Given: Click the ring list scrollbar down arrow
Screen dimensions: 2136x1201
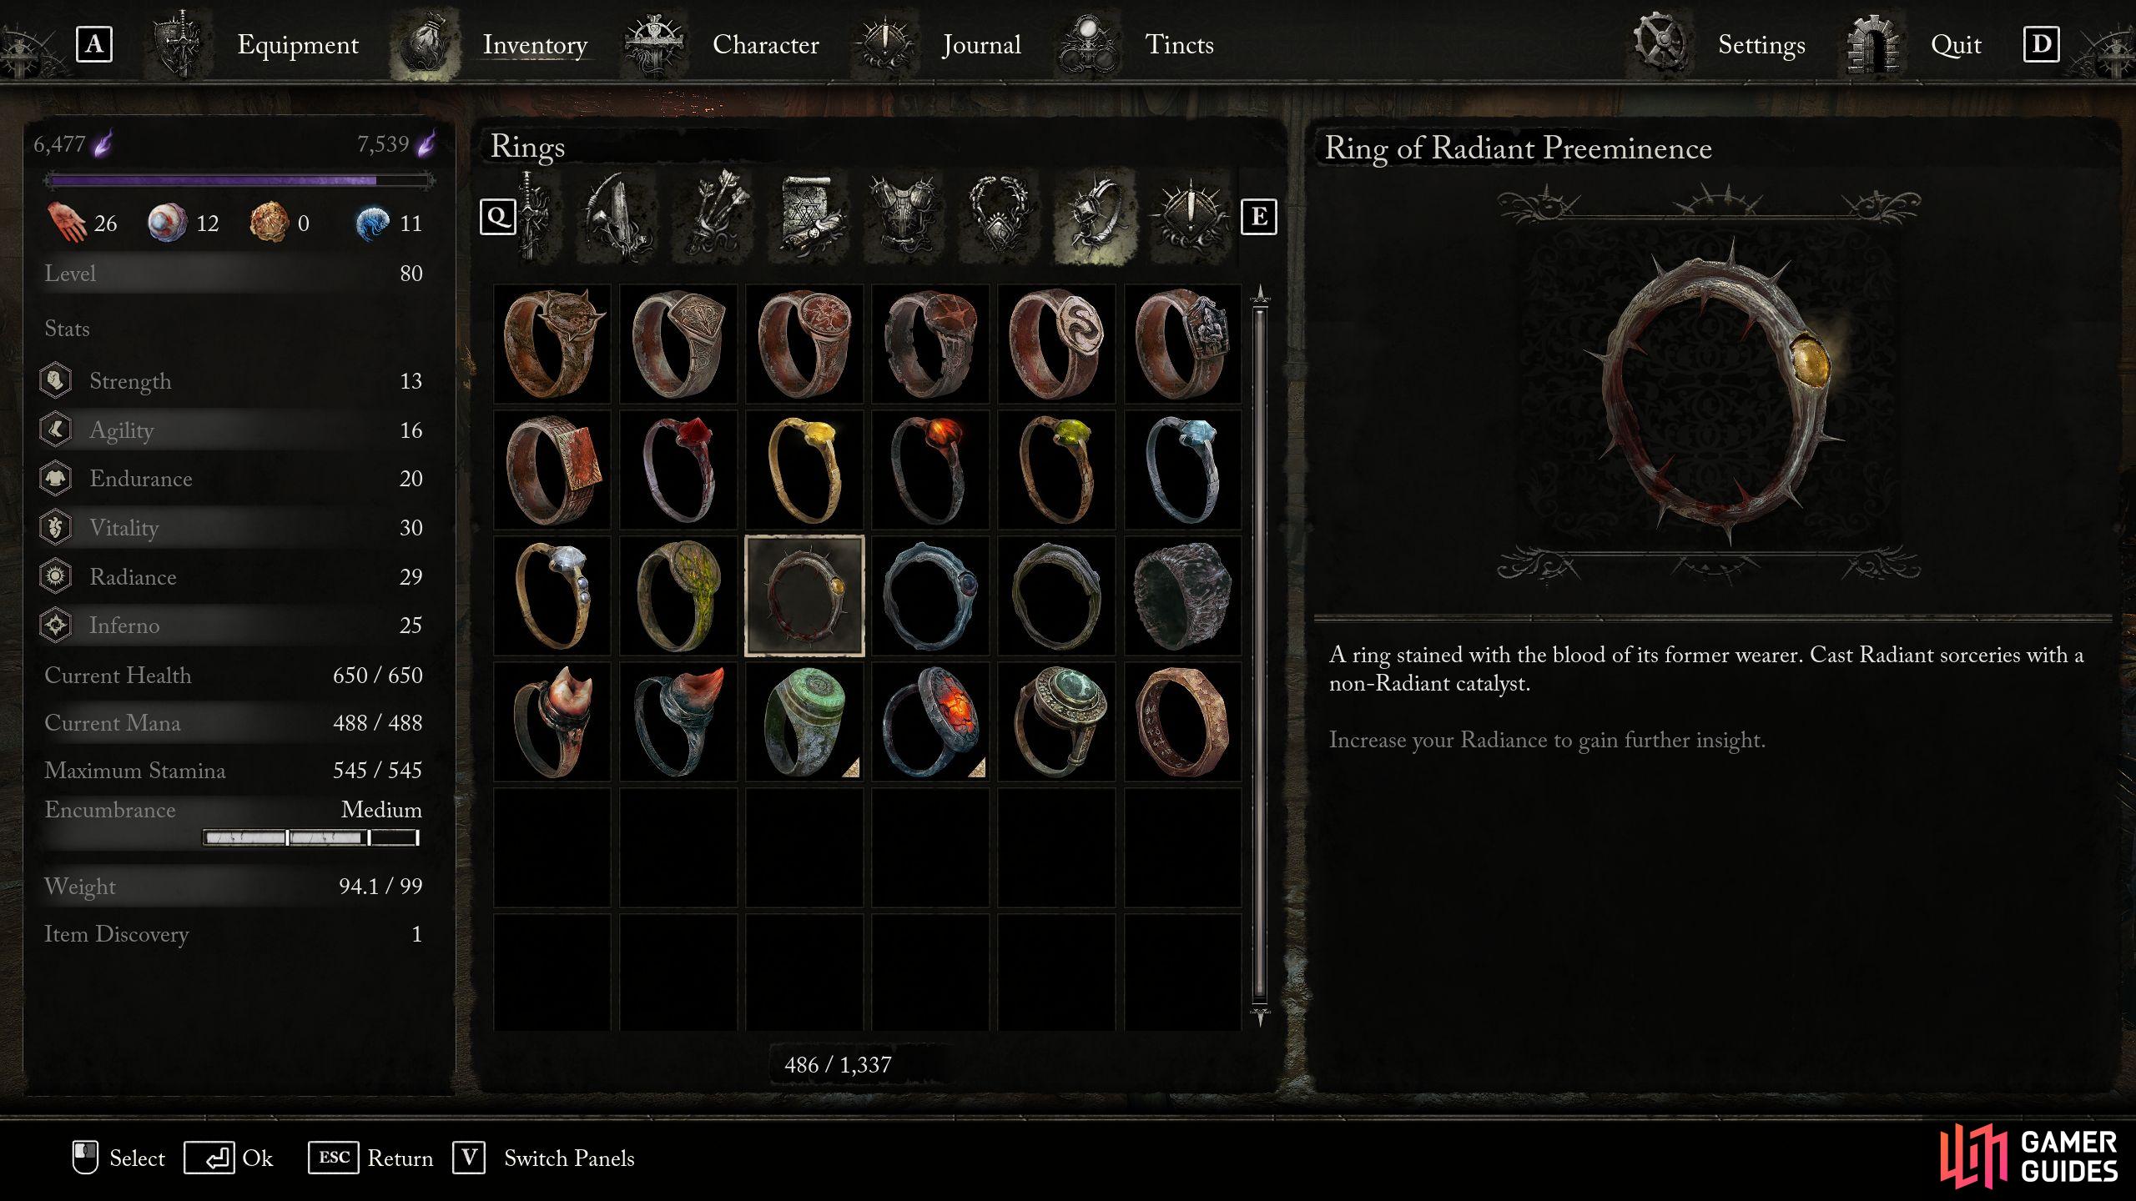Looking at the screenshot, I should 1260,1016.
